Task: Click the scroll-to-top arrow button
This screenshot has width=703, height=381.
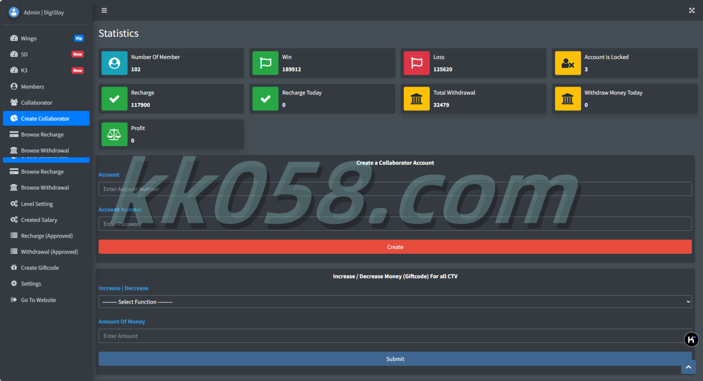Action: coord(688,367)
